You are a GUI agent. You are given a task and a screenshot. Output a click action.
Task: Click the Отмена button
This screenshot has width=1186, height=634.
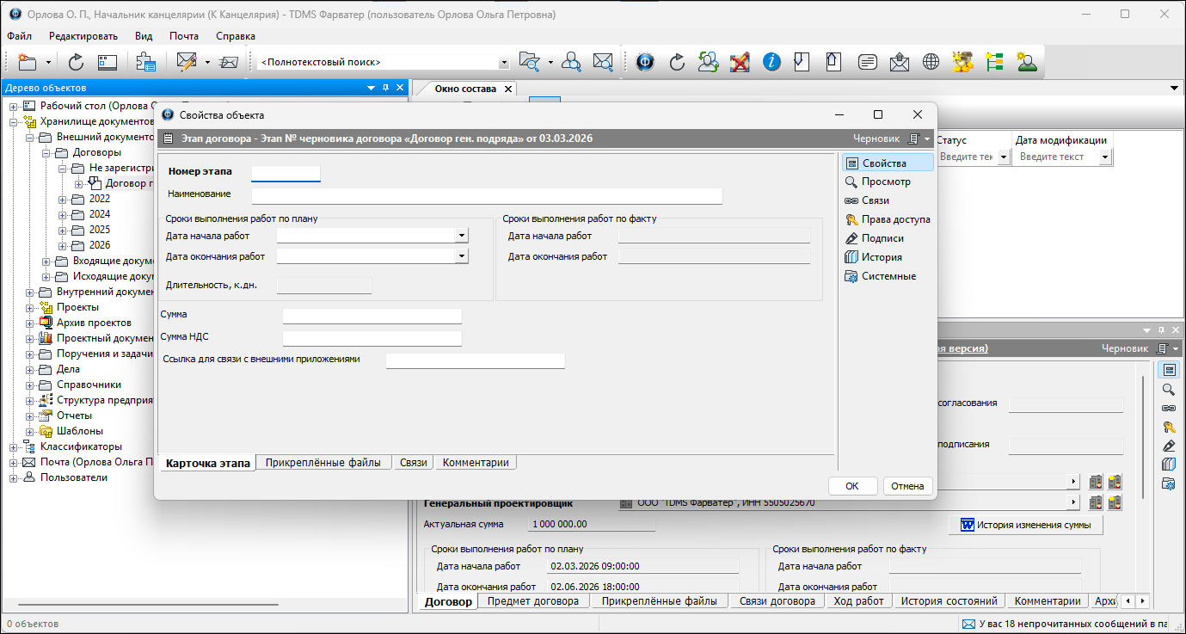[x=907, y=486]
